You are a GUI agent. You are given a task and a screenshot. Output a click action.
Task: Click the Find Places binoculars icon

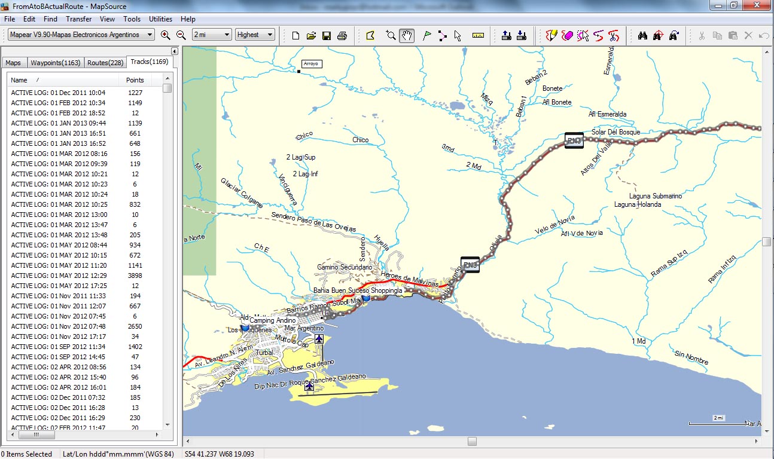pyautogui.click(x=642, y=35)
